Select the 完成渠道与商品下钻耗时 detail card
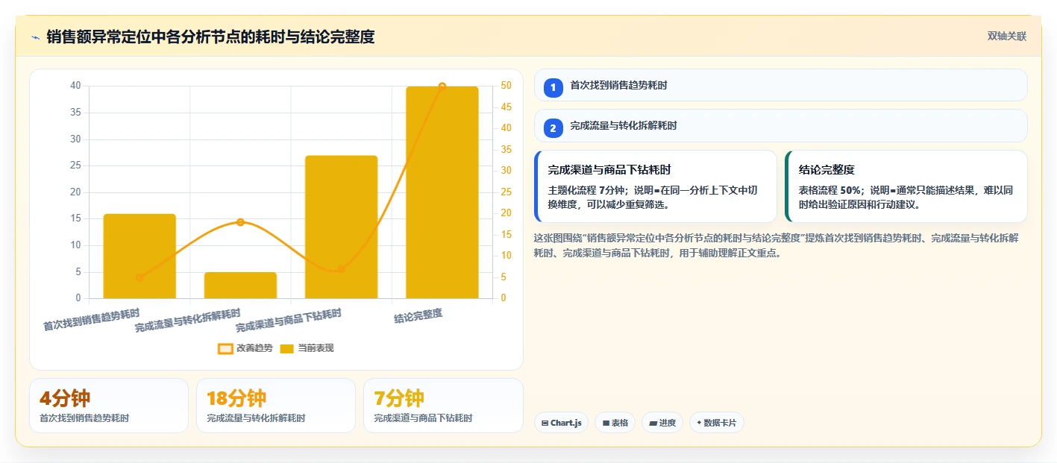This screenshot has width=1057, height=463. tap(656, 186)
